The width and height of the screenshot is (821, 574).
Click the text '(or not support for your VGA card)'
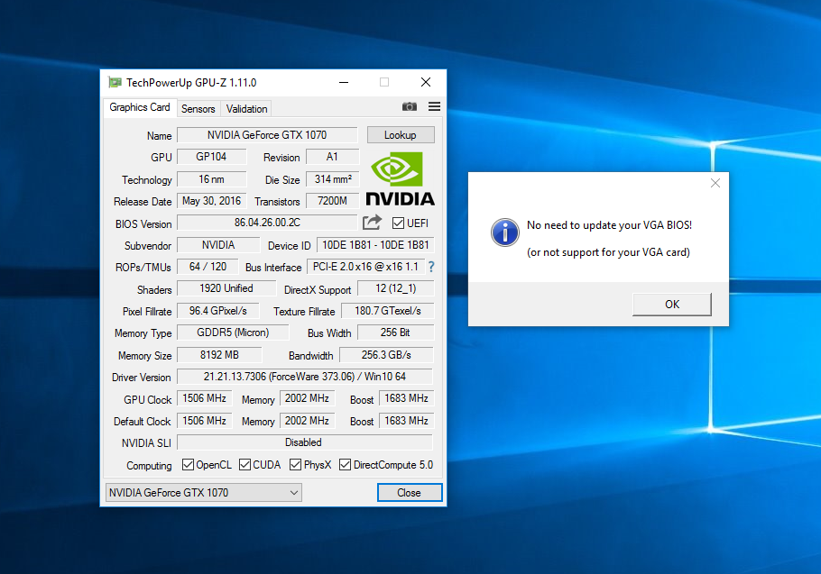pos(608,252)
